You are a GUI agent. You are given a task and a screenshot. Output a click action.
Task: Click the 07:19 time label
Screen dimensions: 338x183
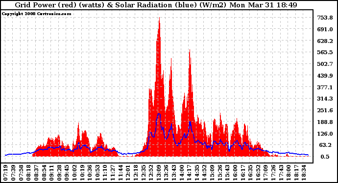5,173
